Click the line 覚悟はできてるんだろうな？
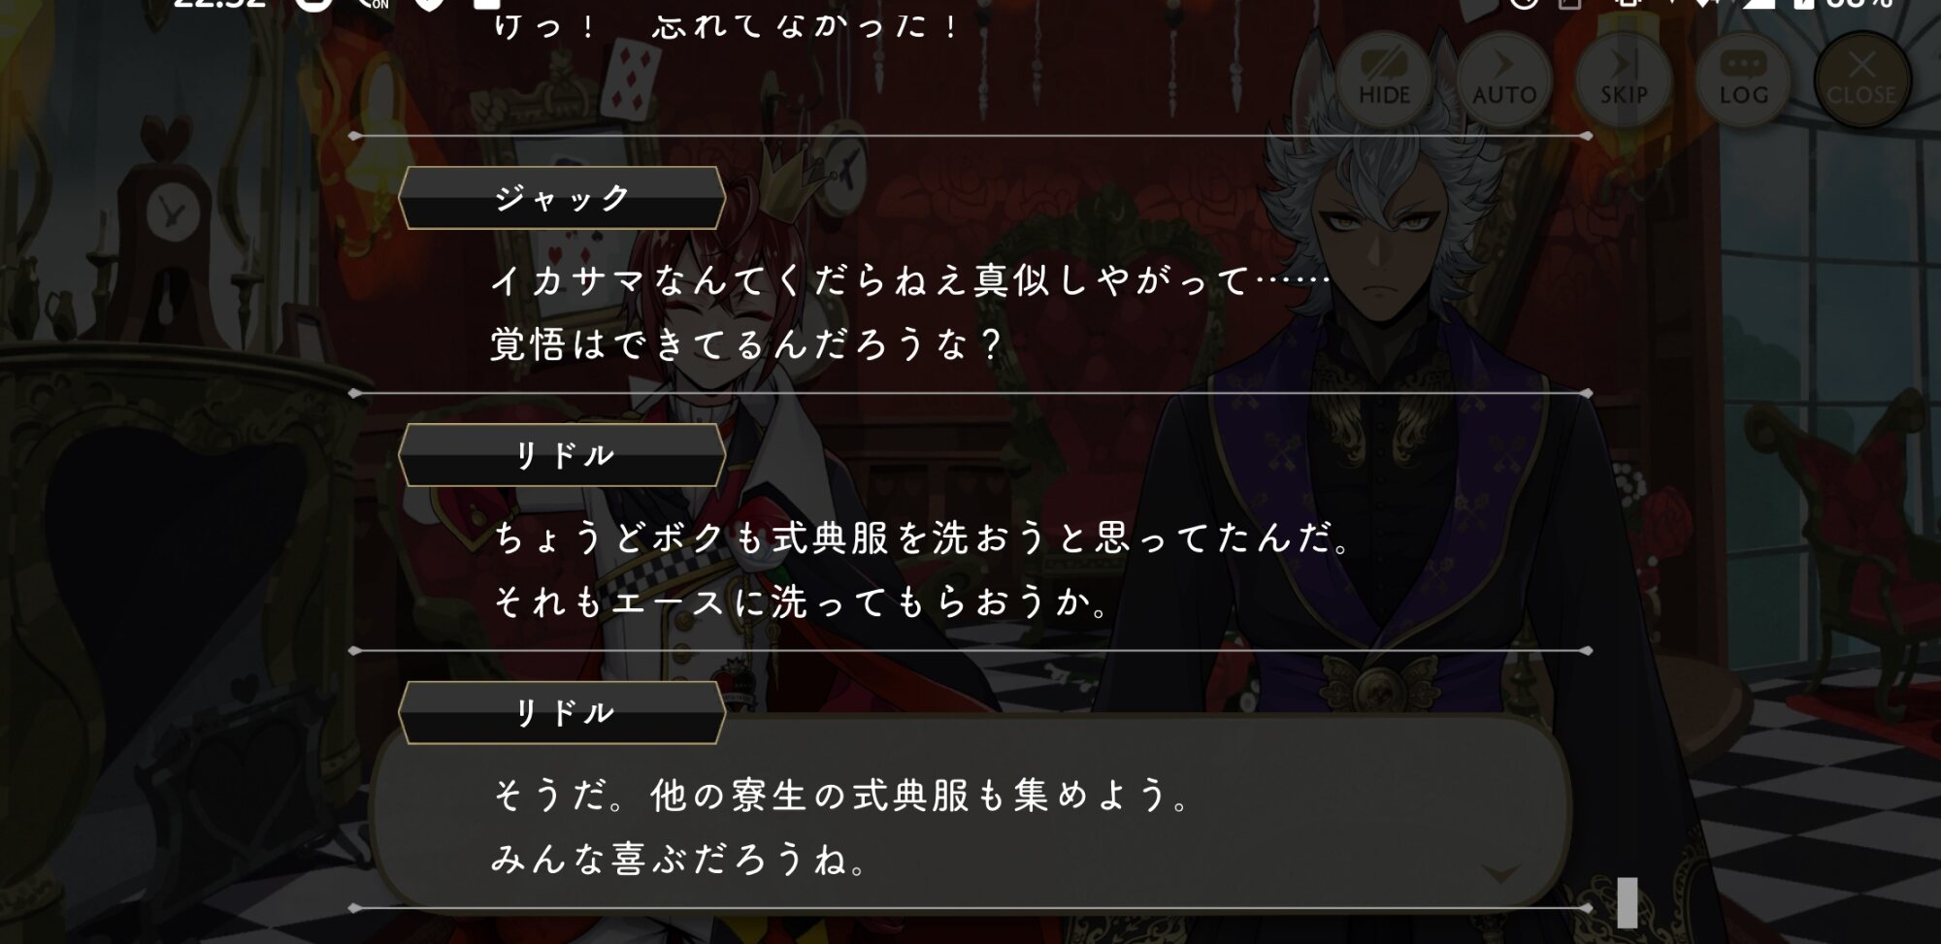Screen dimensions: 1941x944 [x=746, y=344]
